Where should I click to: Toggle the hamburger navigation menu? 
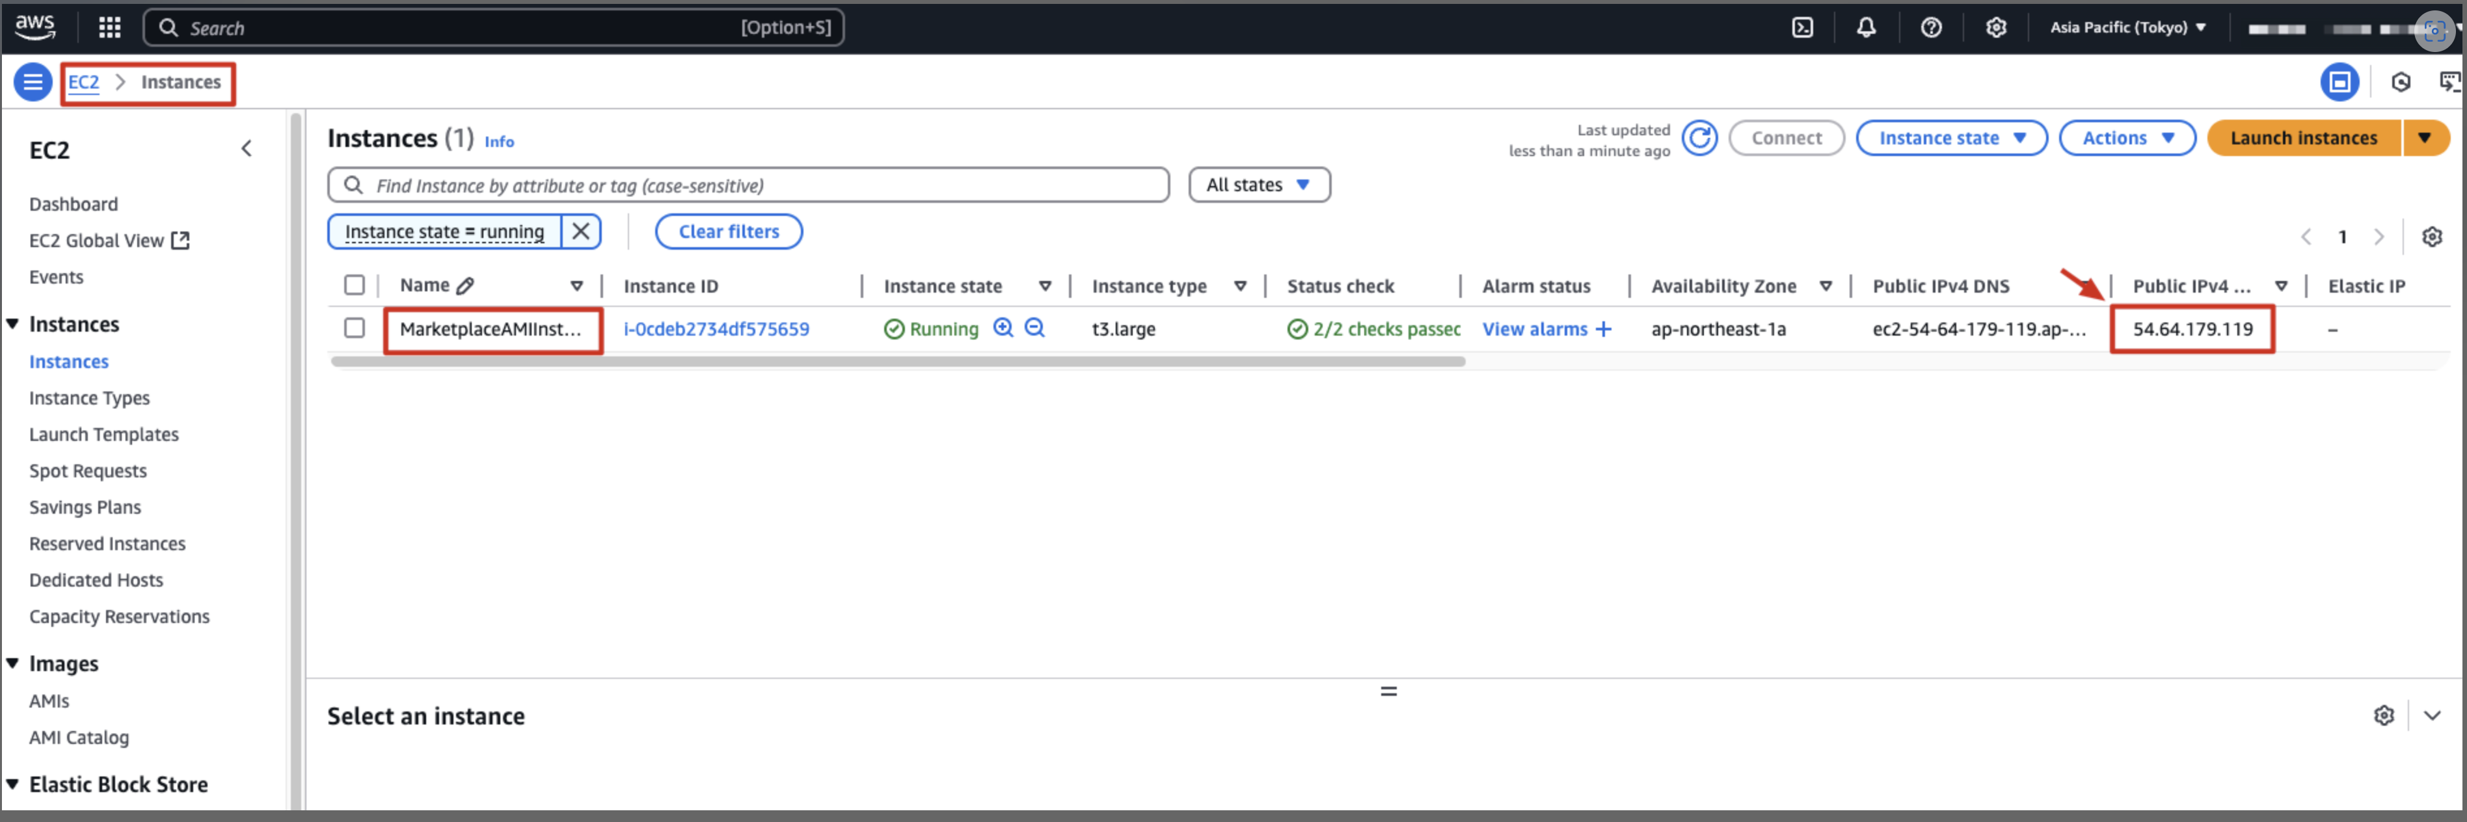tap(33, 83)
